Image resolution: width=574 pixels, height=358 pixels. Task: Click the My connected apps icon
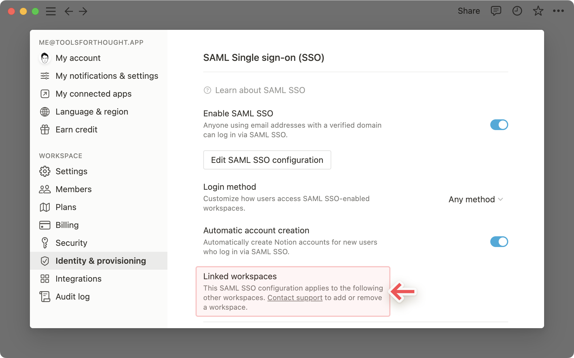45,94
